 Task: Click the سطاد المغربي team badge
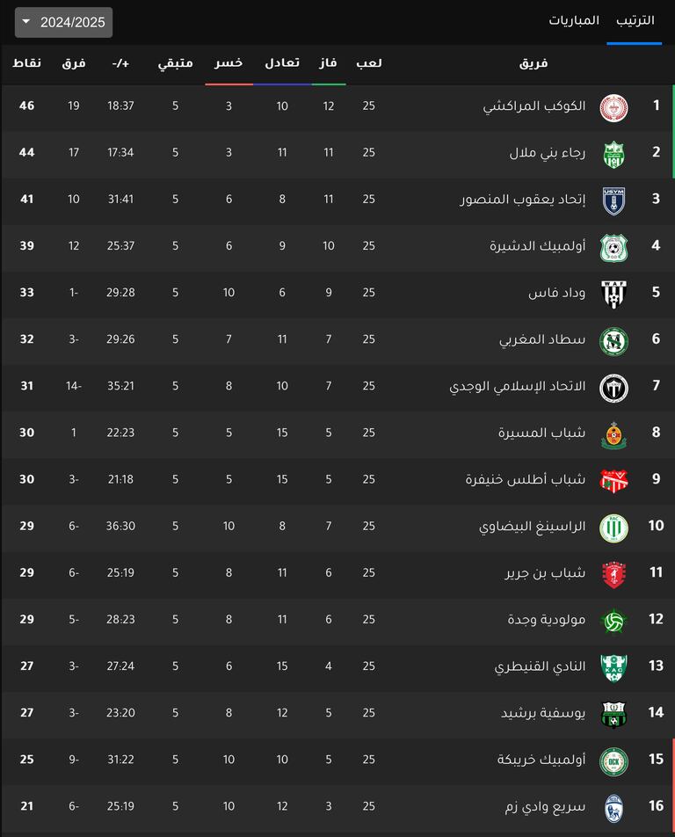pos(613,341)
